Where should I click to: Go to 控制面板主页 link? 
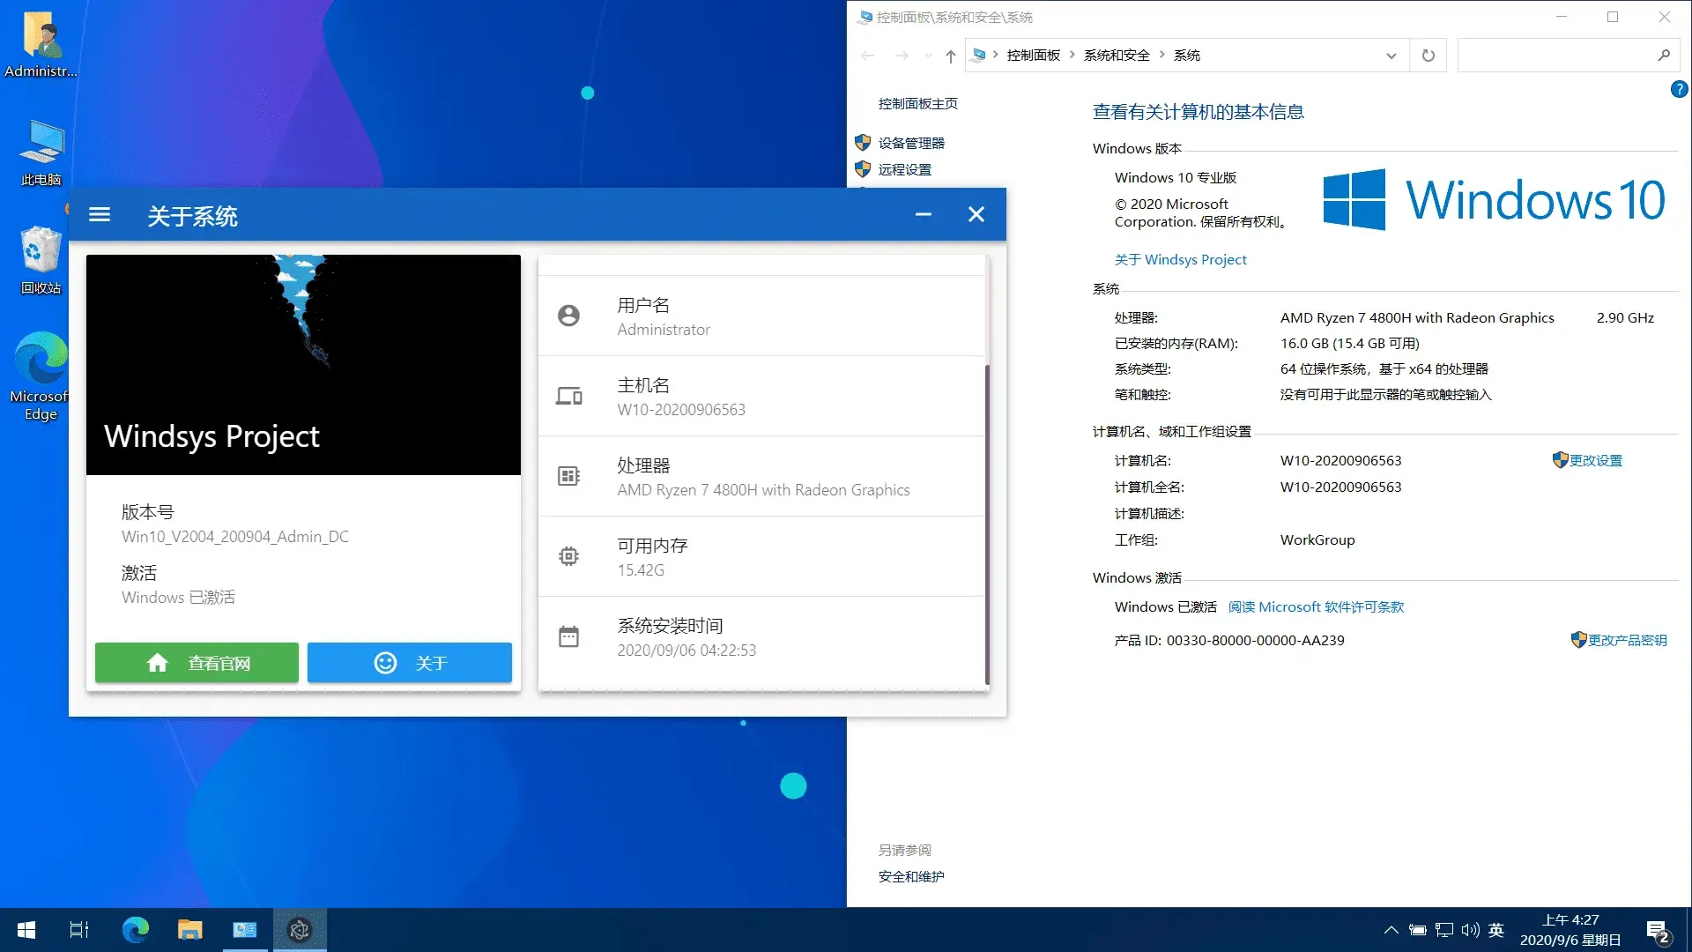point(917,103)
